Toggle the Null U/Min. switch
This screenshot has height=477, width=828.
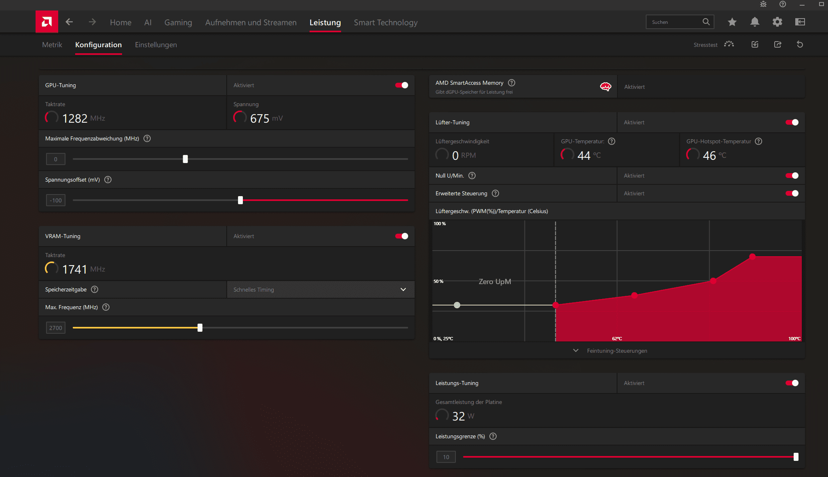pyautogui.click(x=792, y=176)
